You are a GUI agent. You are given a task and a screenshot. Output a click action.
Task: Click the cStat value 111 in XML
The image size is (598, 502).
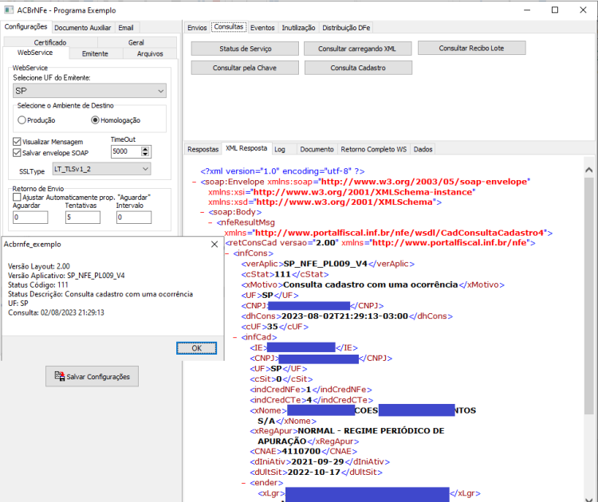pos(282,274)
